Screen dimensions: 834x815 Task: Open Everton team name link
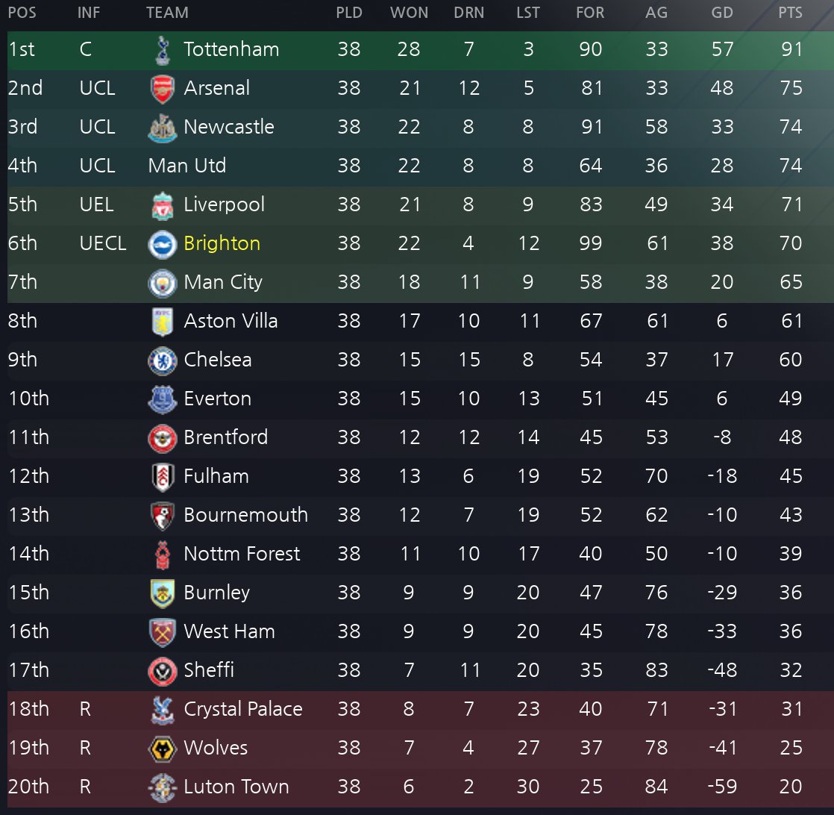point(217,399)
